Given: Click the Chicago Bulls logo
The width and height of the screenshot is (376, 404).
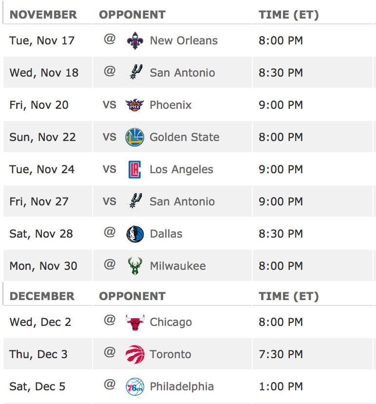Looking at the screenshot, I should pos(135,322).
